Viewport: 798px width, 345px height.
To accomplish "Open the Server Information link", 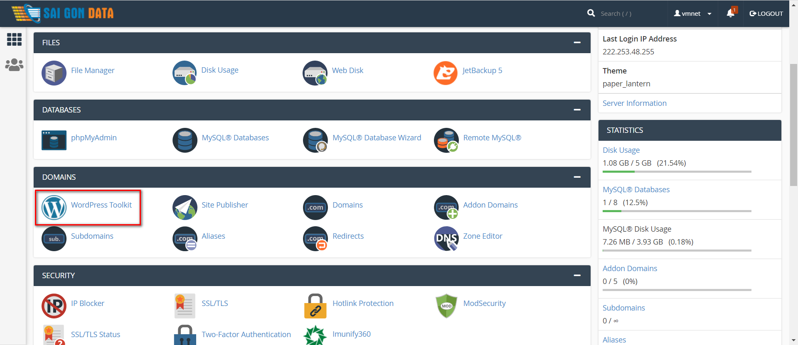I will [634, 103].
